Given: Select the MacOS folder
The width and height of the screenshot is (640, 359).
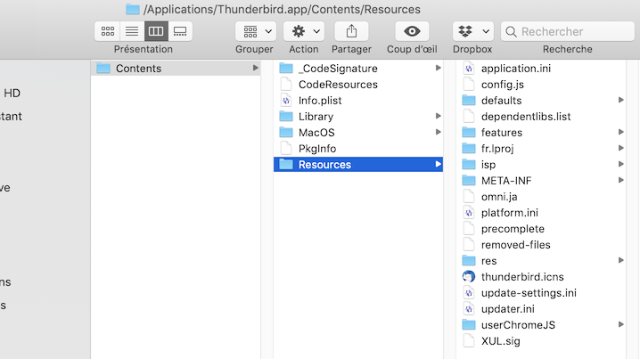Looking at the screenshot, I should [x=358, y=133].
